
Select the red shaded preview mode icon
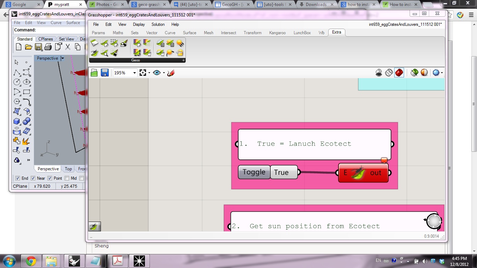pyautogui.click(x=399, y=73)
